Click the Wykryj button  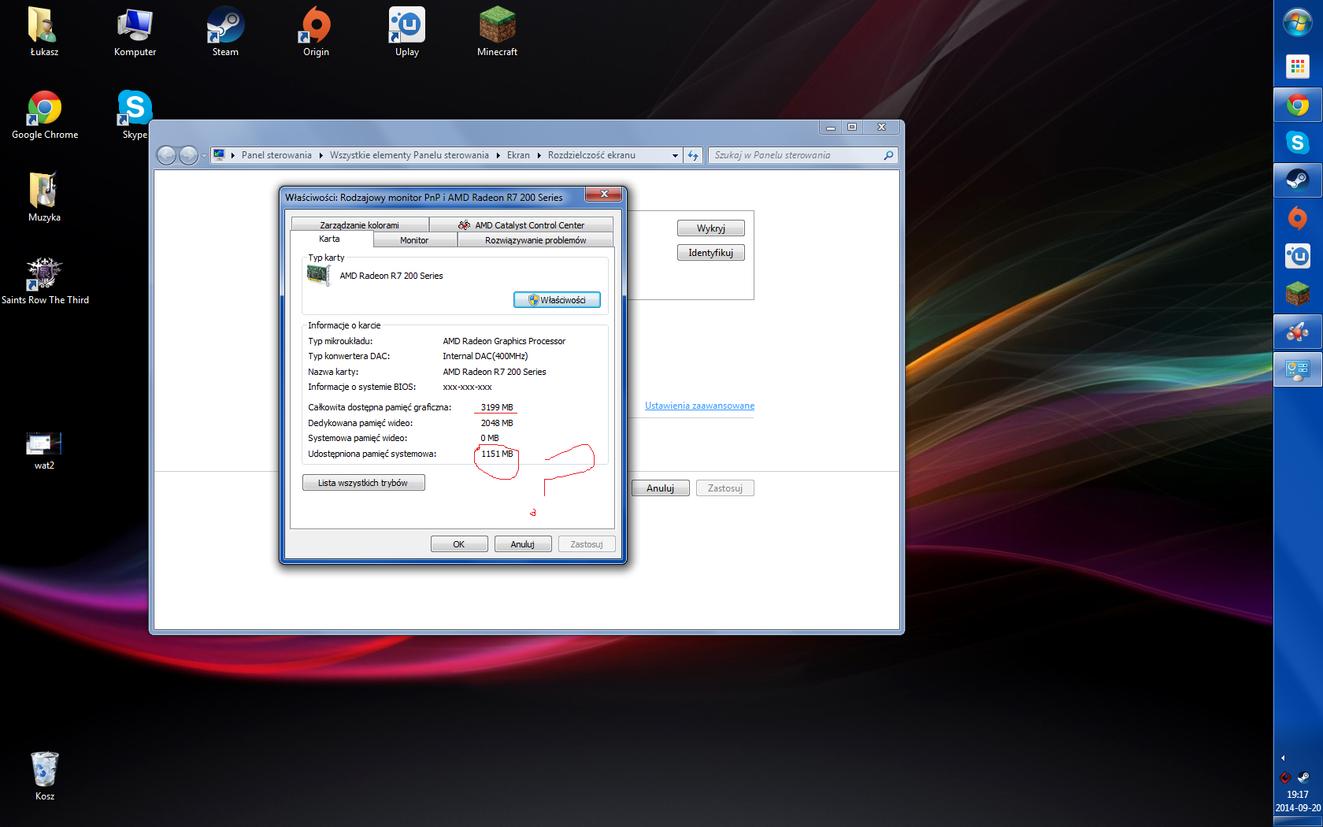pyautogui.click(x=710, y=228)
